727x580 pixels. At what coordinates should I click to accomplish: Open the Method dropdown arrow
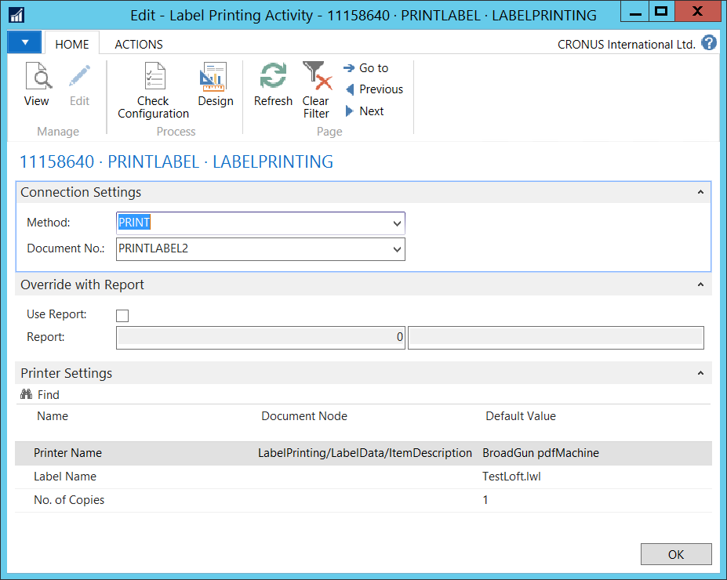coord(397,223)
